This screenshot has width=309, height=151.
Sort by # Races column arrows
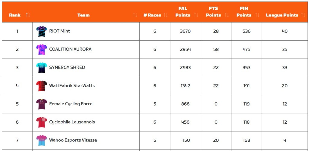point(165,15)
